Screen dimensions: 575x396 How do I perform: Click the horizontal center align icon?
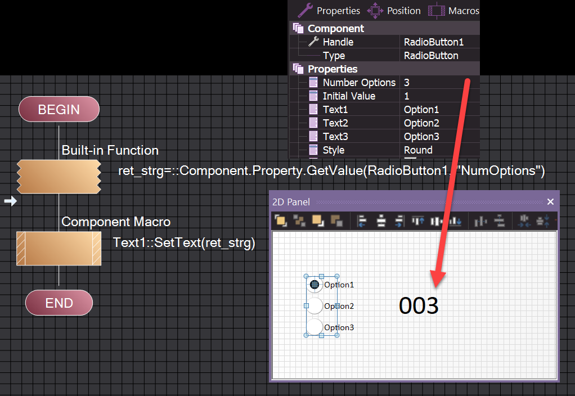(x=381, y=220)
